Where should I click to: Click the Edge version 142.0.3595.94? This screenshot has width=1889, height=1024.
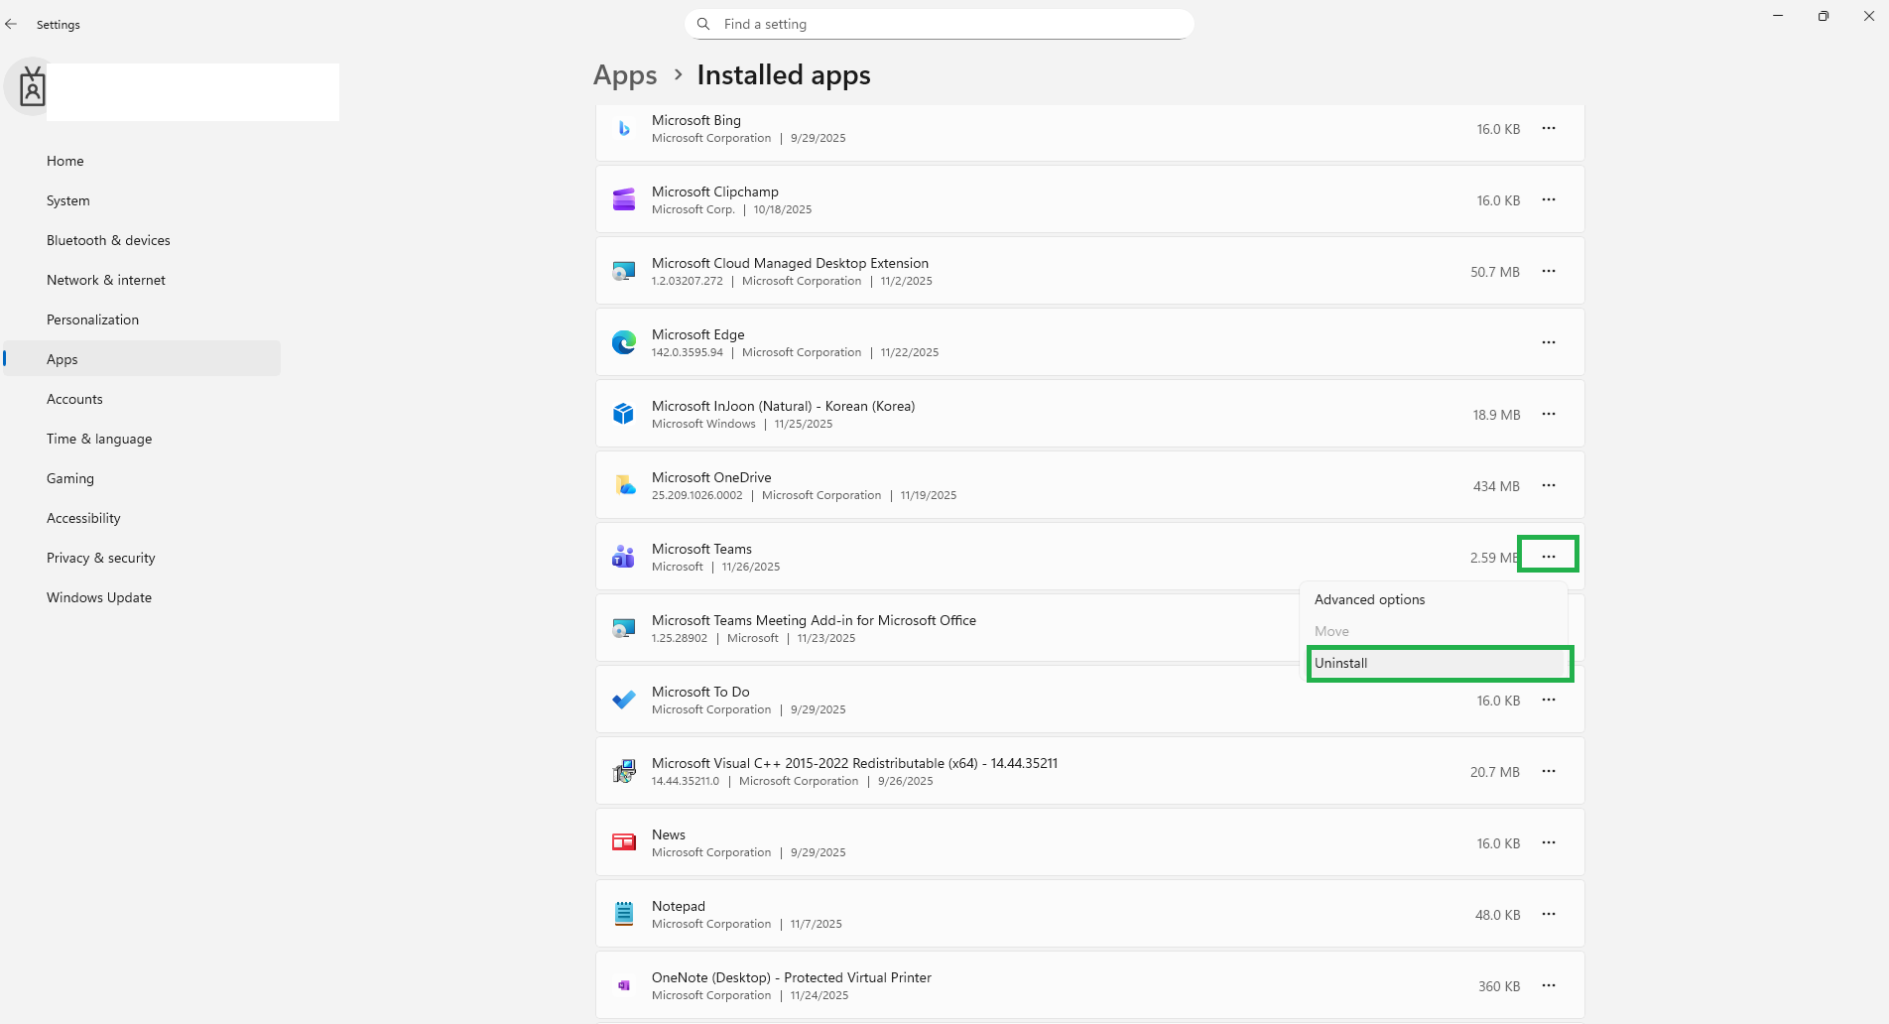tap(688, 352)
